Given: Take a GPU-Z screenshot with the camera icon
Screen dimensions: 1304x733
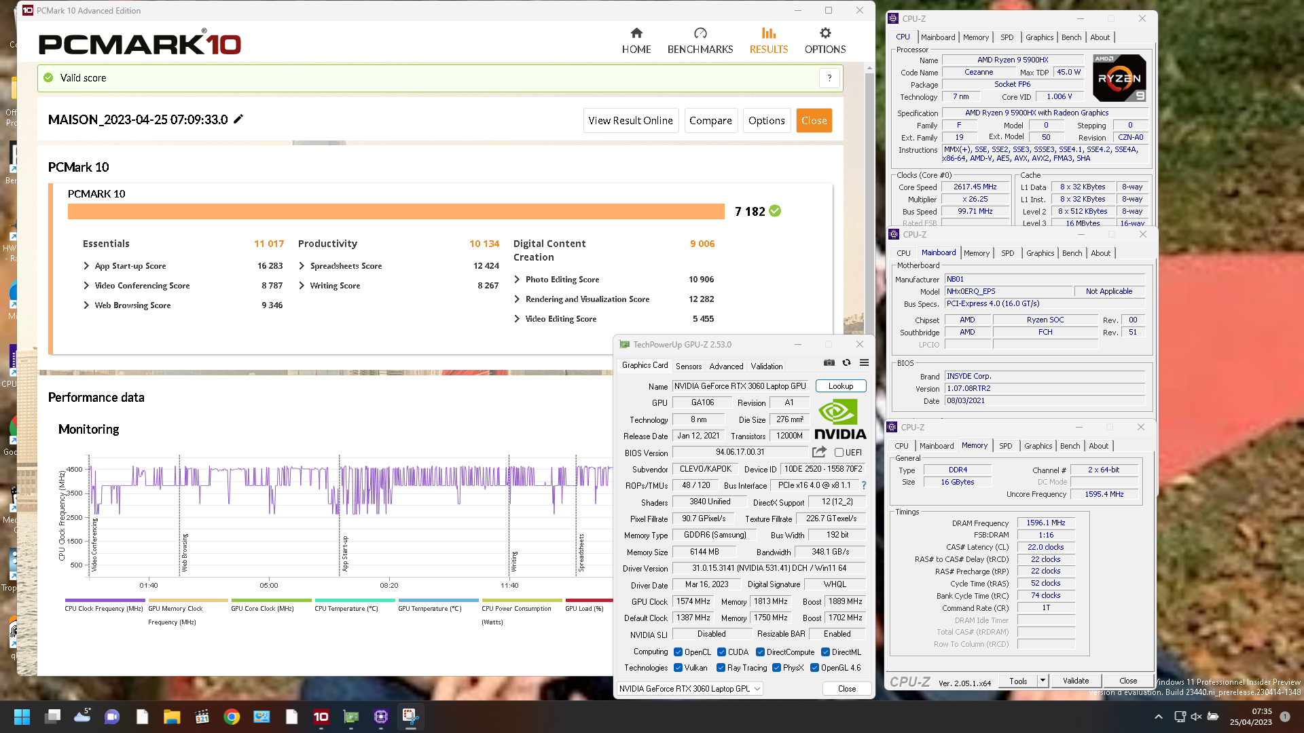Looking at the screenshot, I should pos(829,362).
